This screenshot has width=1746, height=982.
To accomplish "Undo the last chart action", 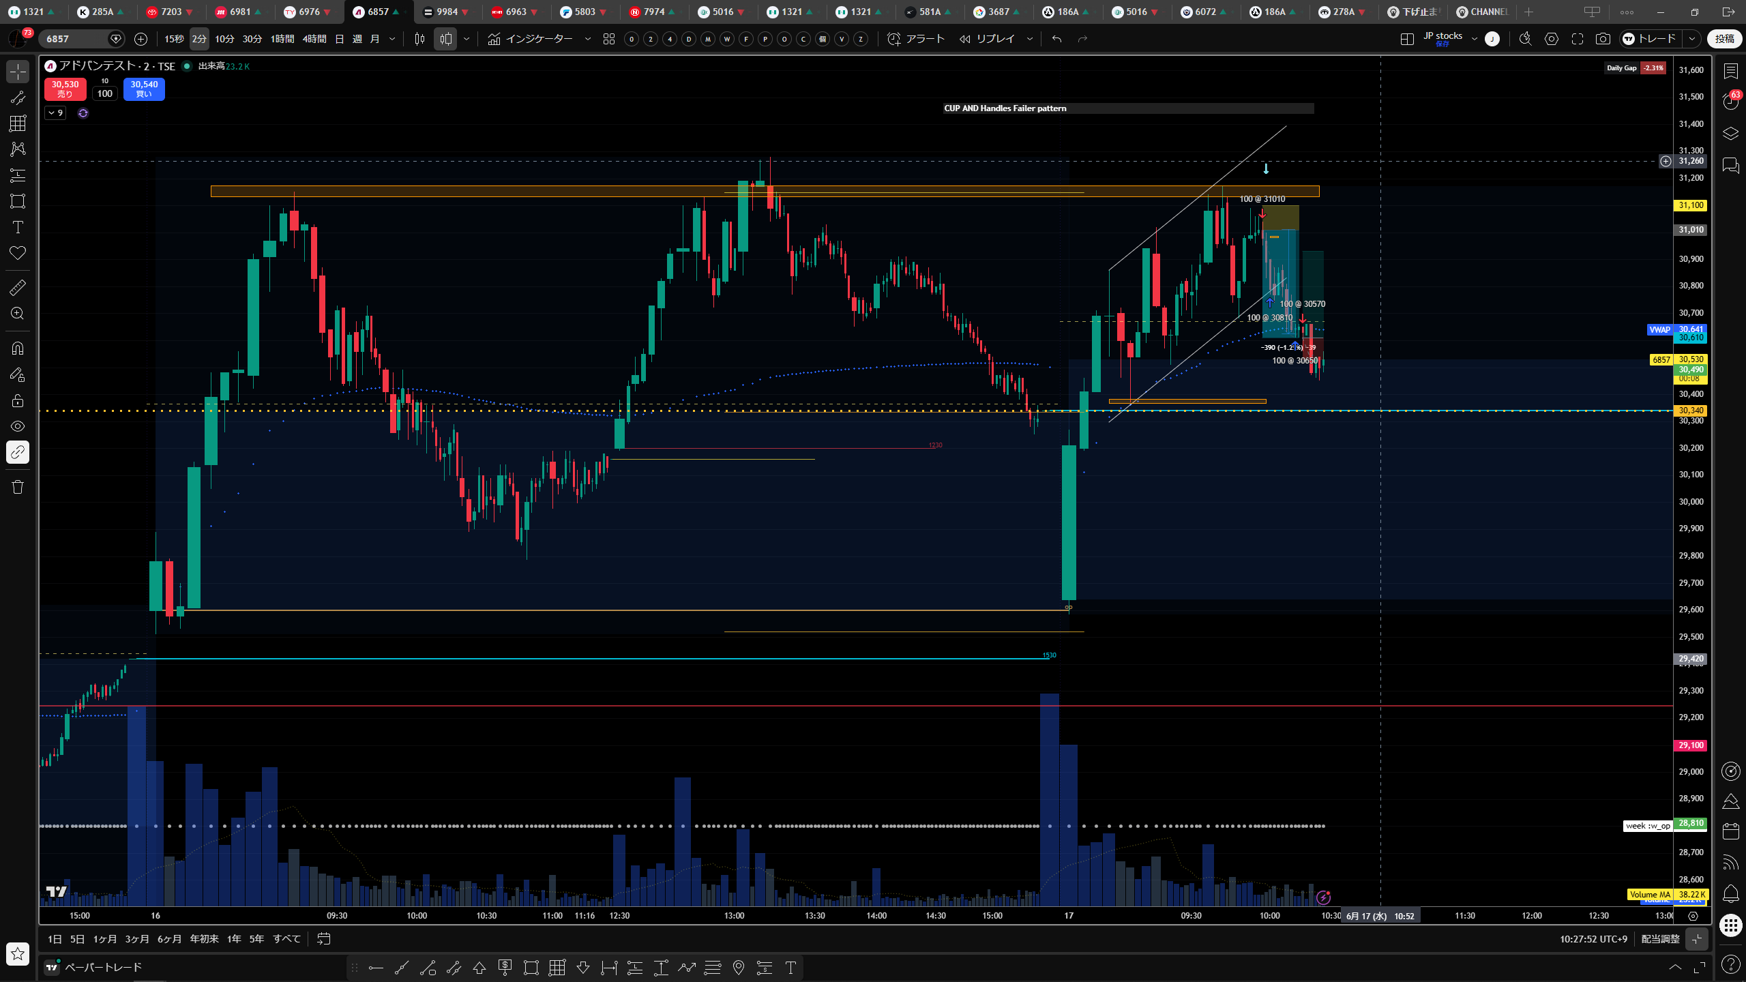I will [1056, 39].
